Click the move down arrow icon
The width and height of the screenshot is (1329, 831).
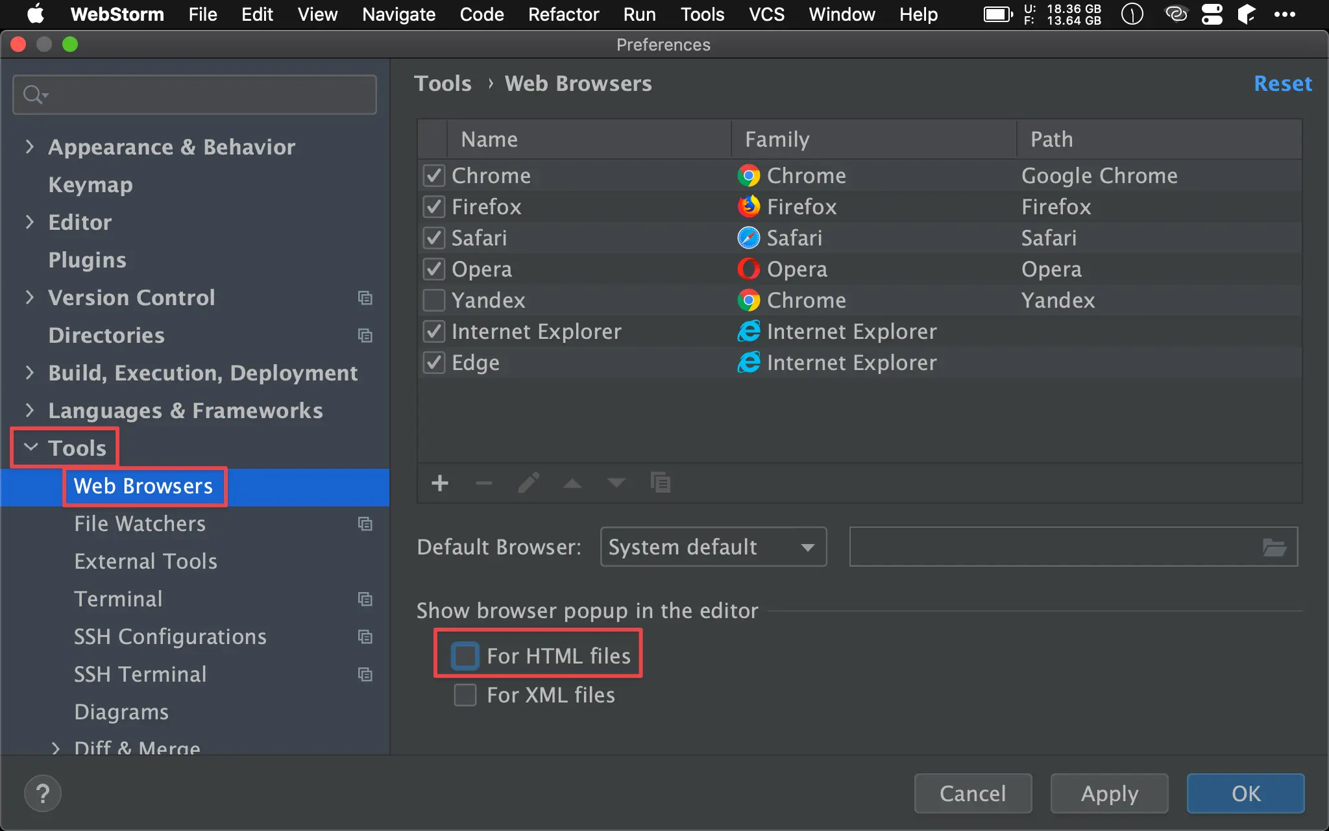pyautogui.click(x=616, y=483)
